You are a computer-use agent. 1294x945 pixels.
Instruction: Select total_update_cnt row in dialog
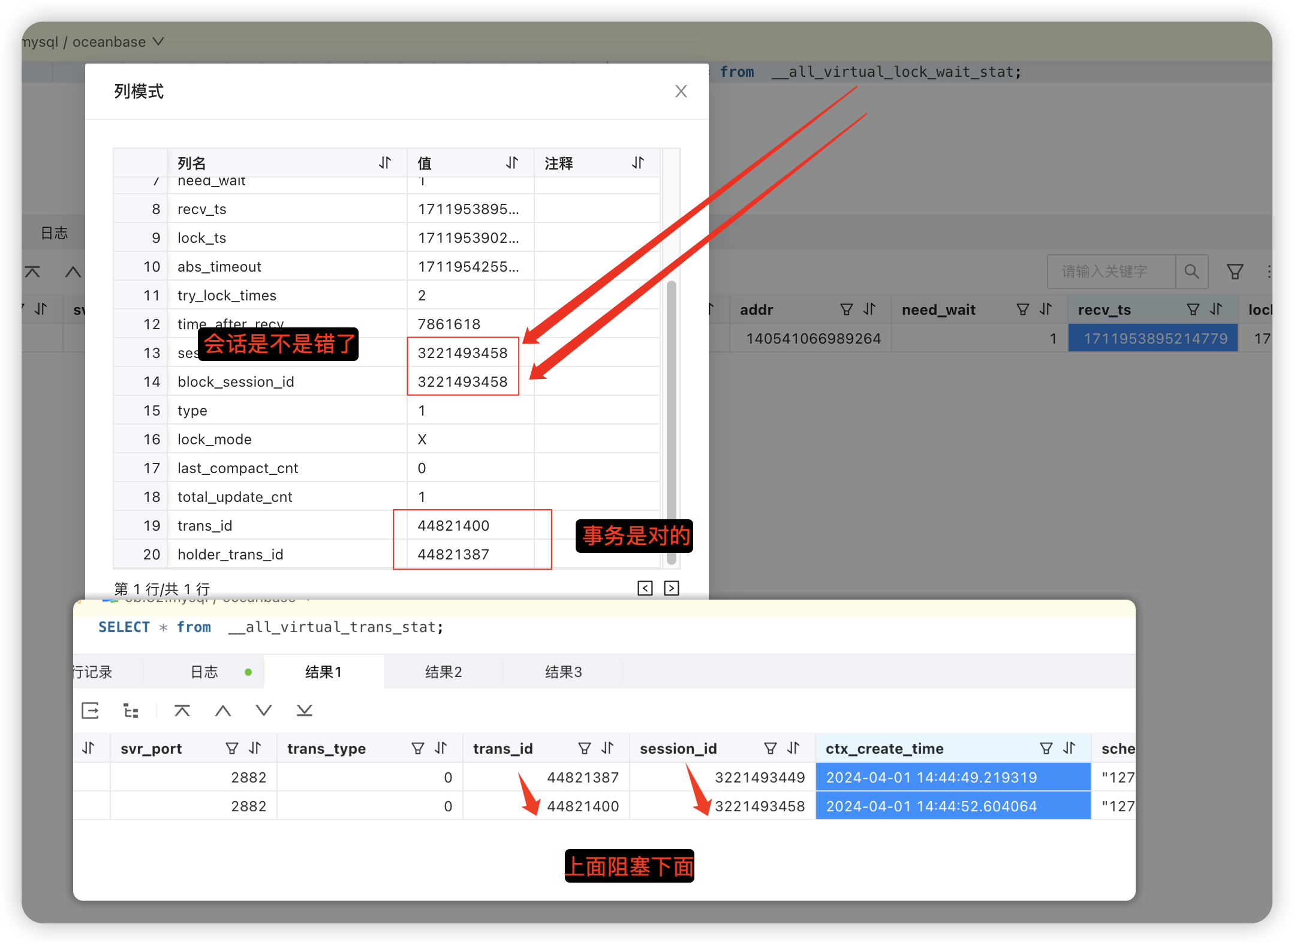click(387, 496)
